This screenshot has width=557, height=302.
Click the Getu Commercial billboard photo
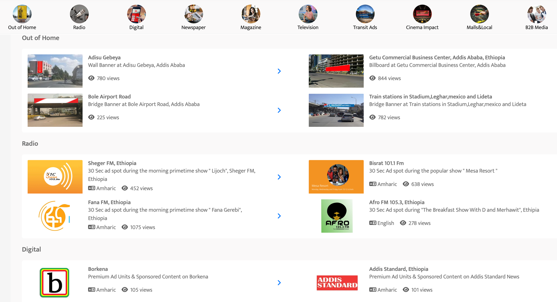[336, 71]
